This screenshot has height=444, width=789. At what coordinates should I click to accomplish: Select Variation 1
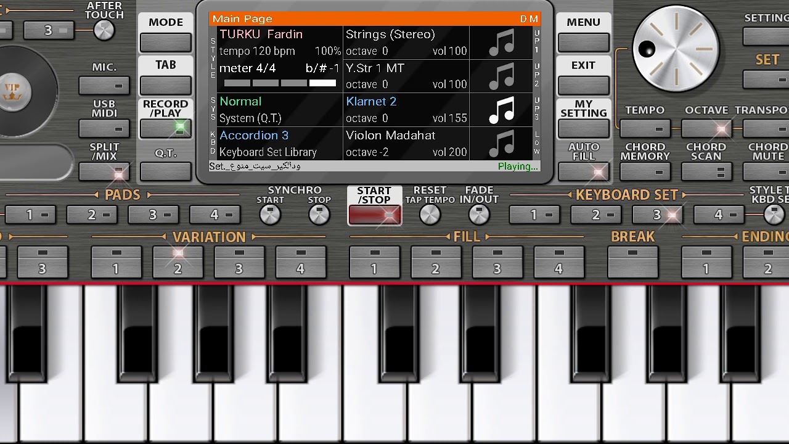pos(116,261)
